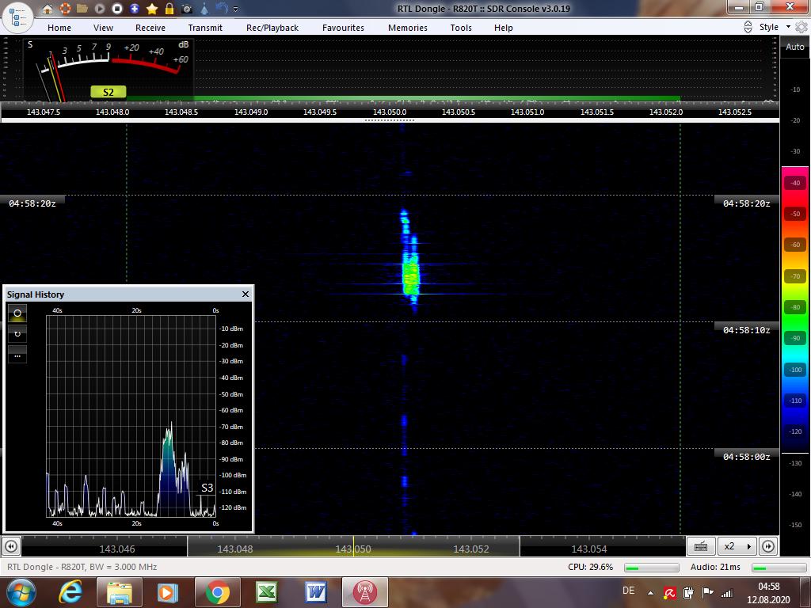Click the settings gear icon near Style
Screen dimensions: 811x608
801,27
